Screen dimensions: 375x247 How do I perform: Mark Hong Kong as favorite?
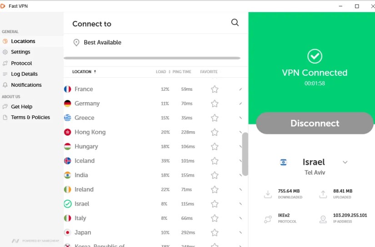click(x=215, y=132)
